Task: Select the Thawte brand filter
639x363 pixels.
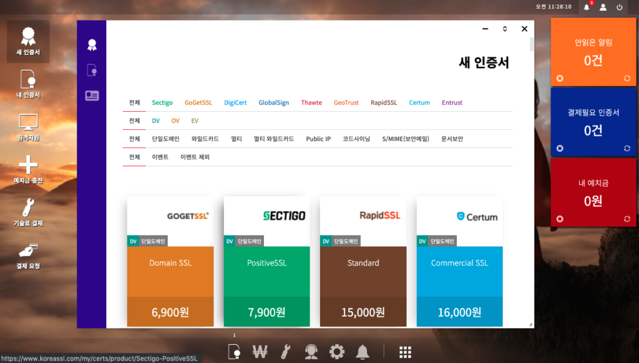Action: pyautogui.click(x=311, y=103)
